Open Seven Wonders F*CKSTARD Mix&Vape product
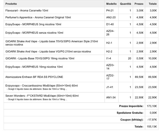Screen dimensions: 160x134 (x=42, y=96)
